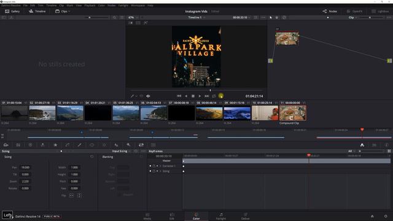Open the Tracker palette icon
393x221 pixels.
pyautogui.click(x=104, y=145)
